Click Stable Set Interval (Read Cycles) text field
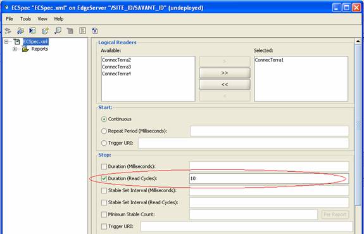Viewport: 364px width, 234px height. pos(269,202)
